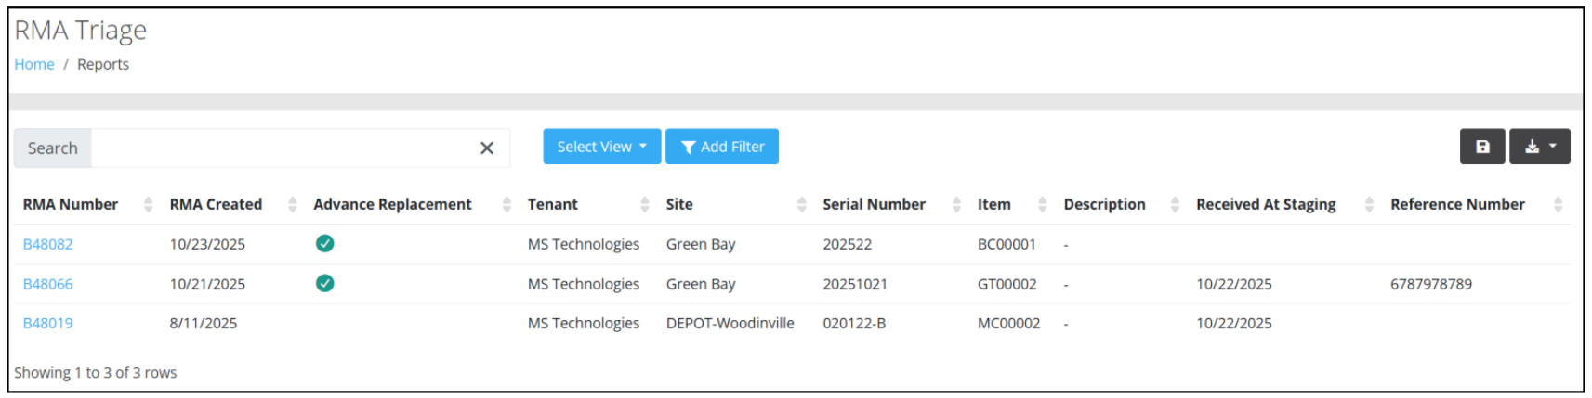This screenshot has height=398, width=1592.
Task: Click the Showing 1 to 3 rows text
Action: pyautogui.click(x=95, y=372)
